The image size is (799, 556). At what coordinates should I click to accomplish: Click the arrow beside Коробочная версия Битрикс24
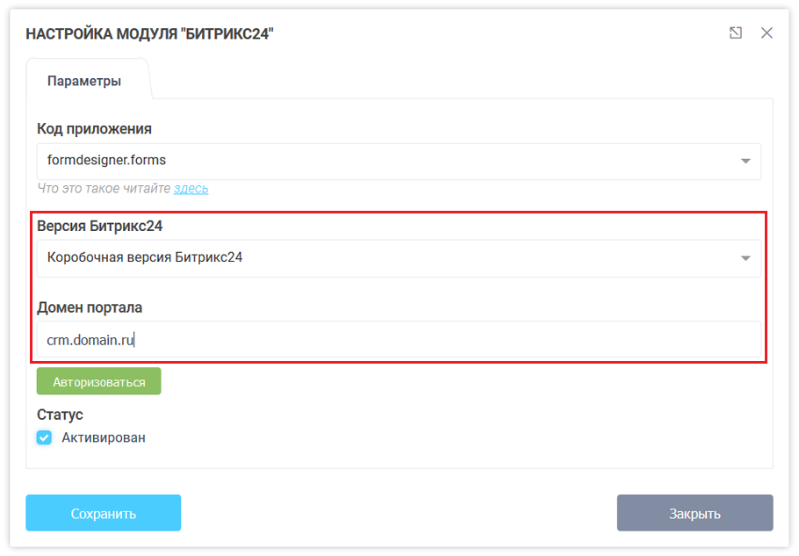click(745, 258)
